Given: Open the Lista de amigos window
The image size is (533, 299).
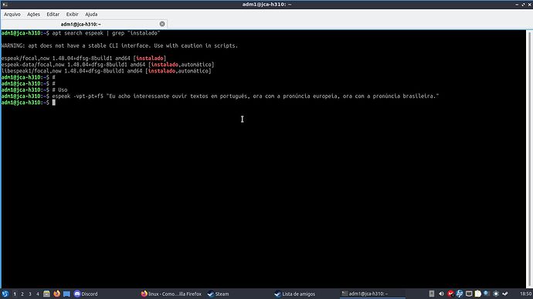Looking at the screenshot, I should pyautogui.click(x=295, y=294).
